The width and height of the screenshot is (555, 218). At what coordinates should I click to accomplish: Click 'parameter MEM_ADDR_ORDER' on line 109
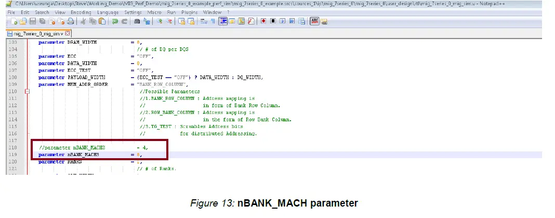73,84
